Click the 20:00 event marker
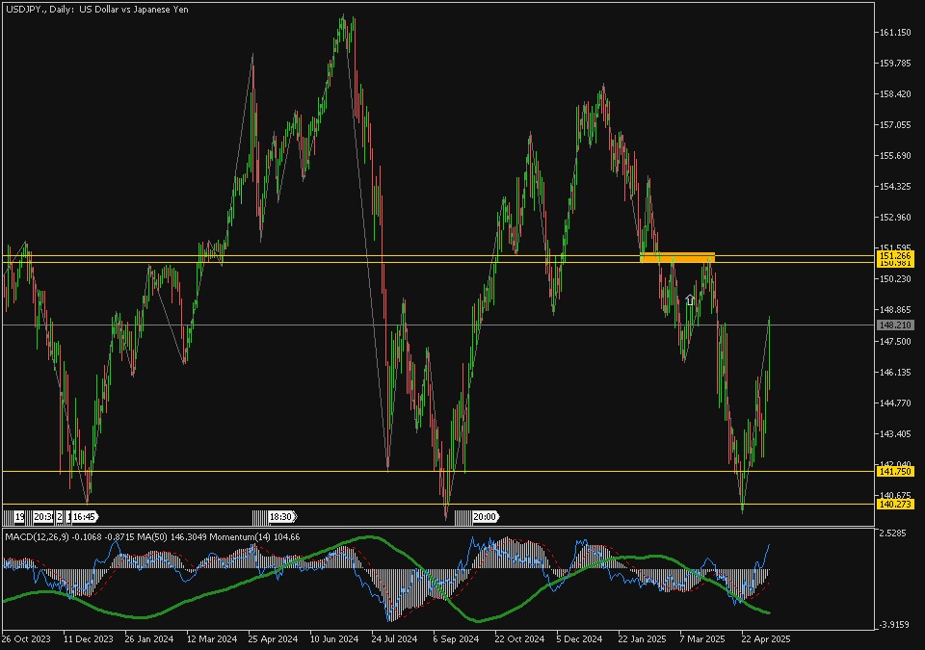Screen dimensions: 925x650 (485, 517)
